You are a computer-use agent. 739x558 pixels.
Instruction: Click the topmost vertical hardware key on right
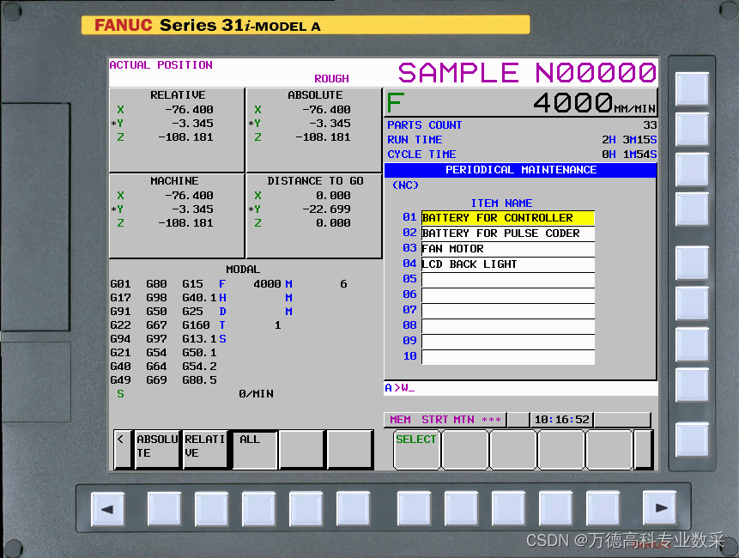[692, 88]
